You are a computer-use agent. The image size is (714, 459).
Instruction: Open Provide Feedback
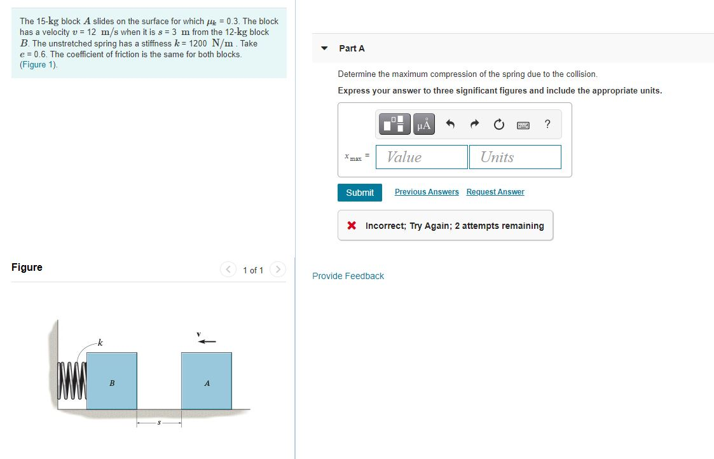coord(348,276)
